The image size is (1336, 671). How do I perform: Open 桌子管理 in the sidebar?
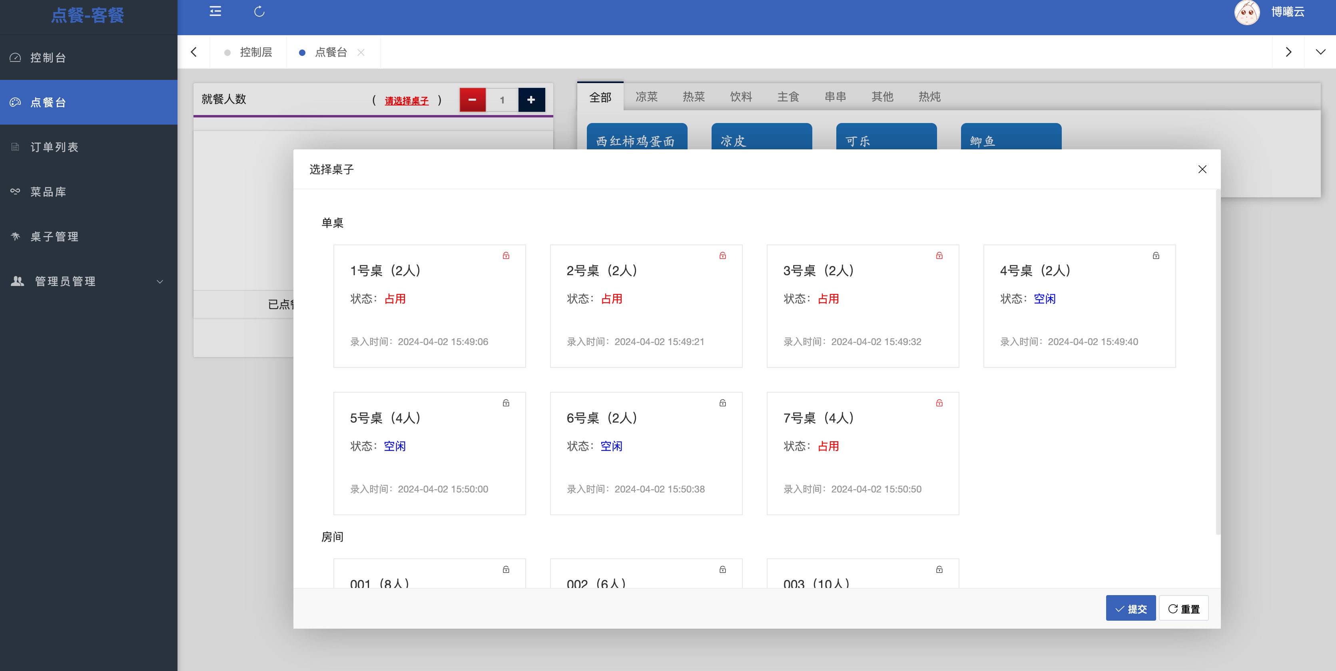coord(89,236)
